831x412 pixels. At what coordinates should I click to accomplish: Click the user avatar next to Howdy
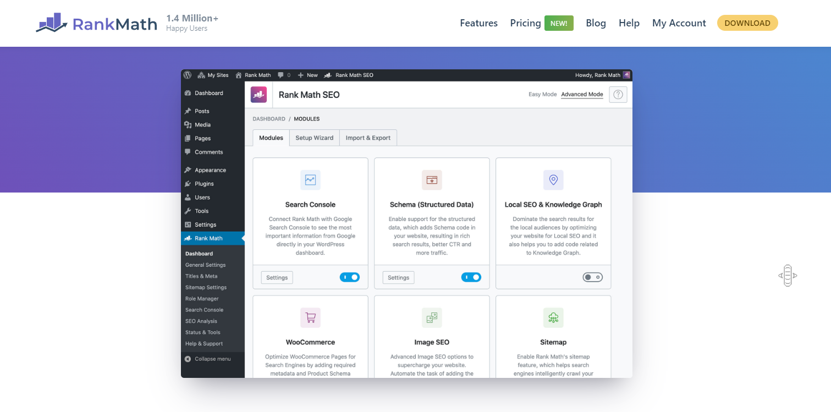[x=626, y=75]
